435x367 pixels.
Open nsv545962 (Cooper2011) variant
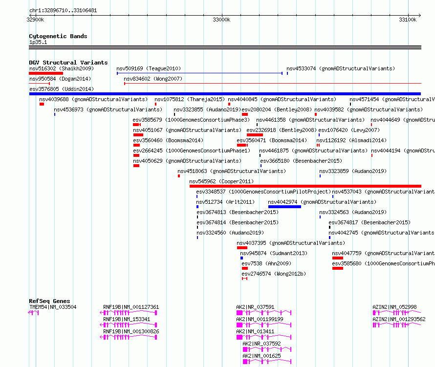221,181
